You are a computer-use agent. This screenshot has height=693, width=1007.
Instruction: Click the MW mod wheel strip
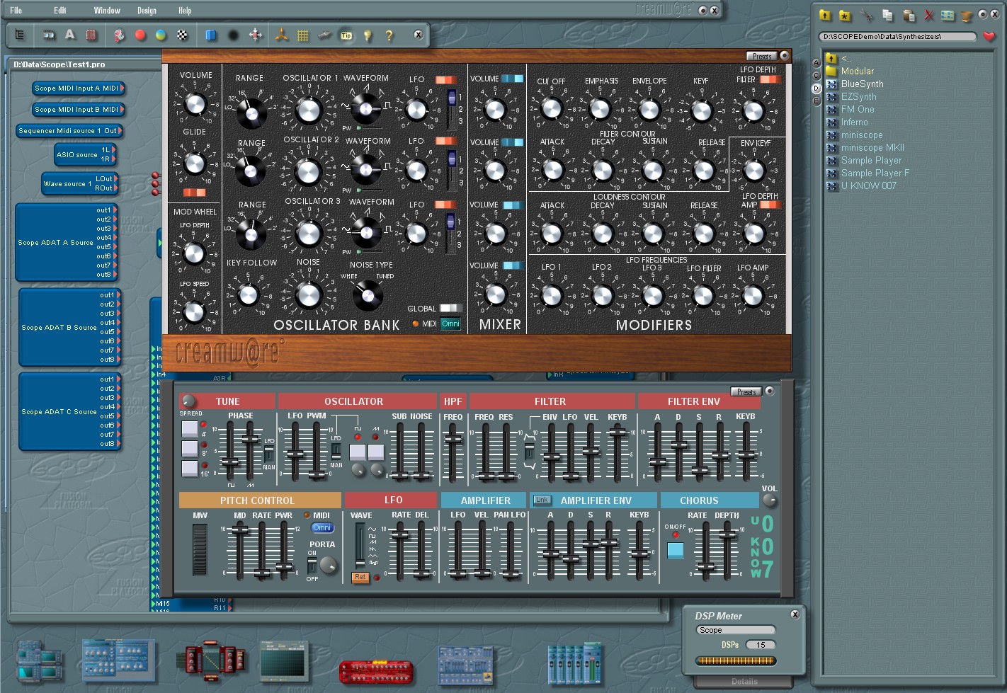[200, 549]
